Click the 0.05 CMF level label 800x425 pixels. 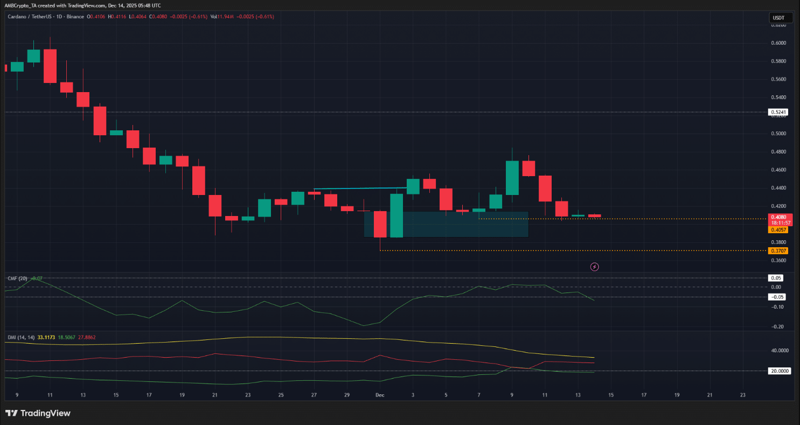point(776,278)
